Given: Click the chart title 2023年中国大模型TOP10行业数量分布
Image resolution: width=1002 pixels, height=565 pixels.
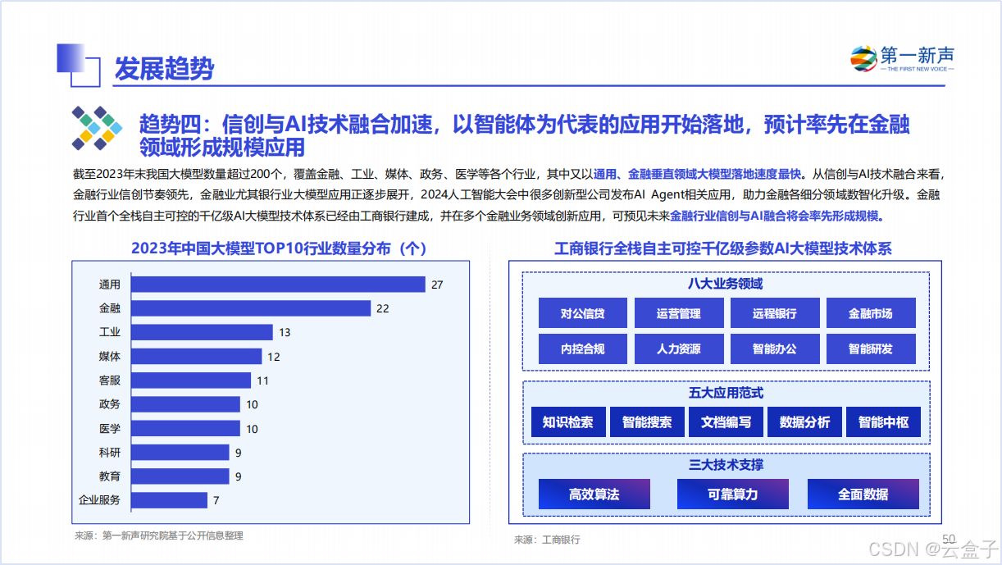Looking at the screenshot, I should pyautogui.click(x=279, y=248).
